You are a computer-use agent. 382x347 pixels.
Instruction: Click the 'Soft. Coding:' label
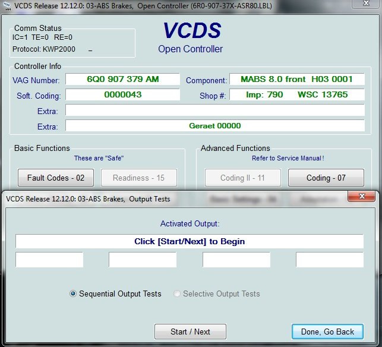(39, 96)
